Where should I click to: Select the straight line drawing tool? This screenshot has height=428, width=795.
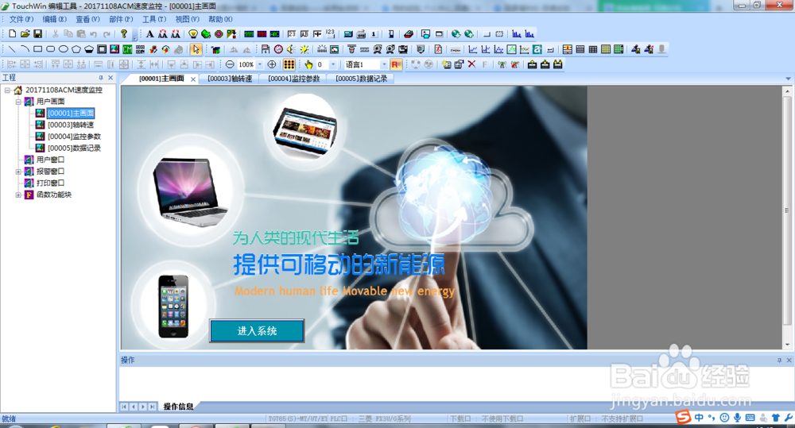(x=12, y=49)
